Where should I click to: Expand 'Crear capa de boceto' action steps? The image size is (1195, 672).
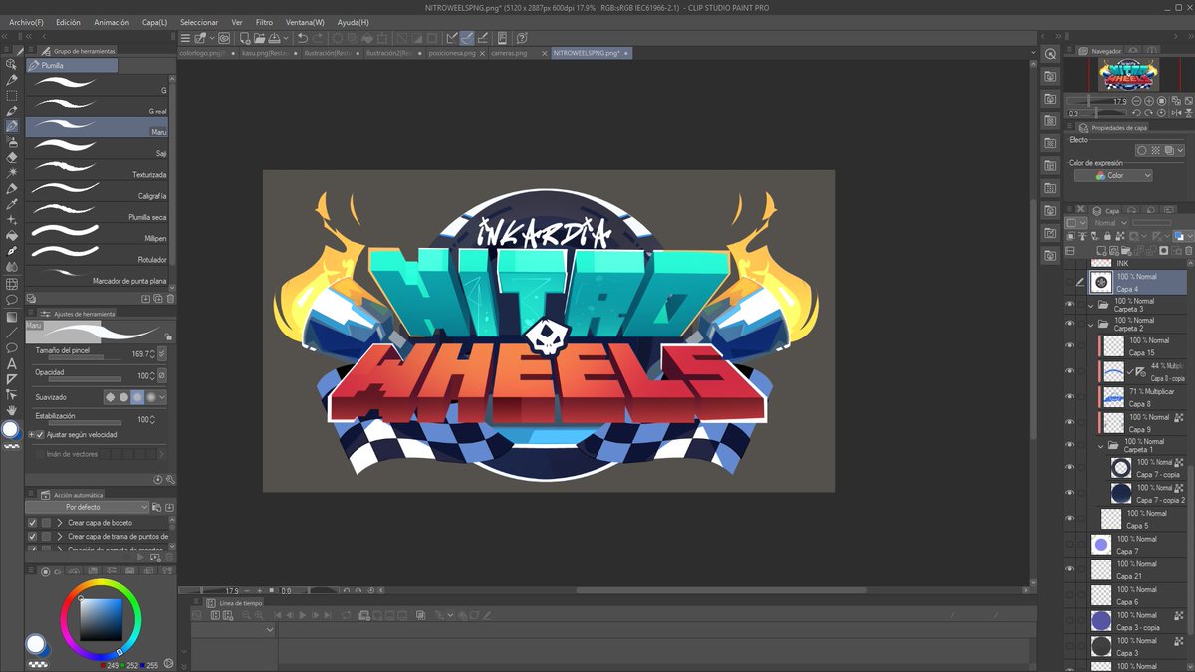[x=60, y=522]
